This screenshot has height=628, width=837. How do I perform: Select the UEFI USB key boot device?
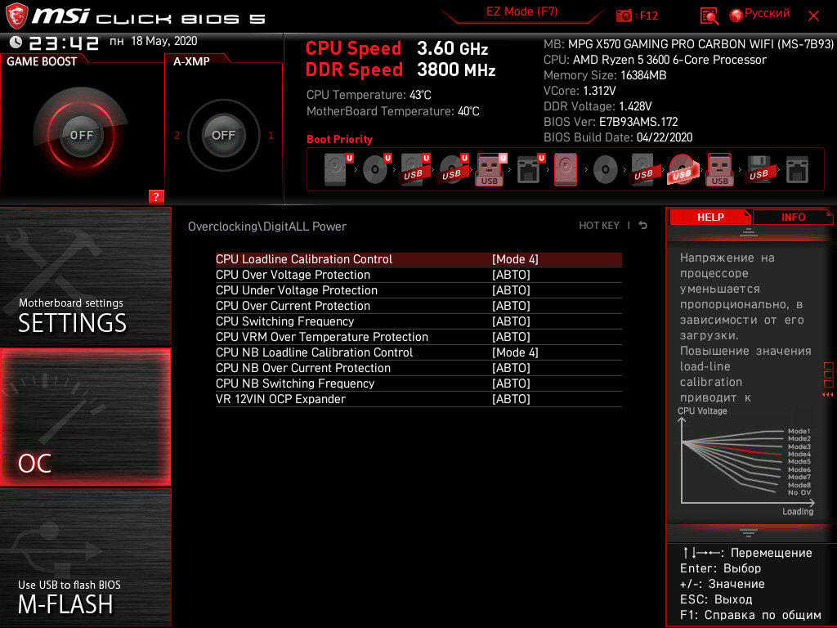pyautogui.click(x=490, y=170)
